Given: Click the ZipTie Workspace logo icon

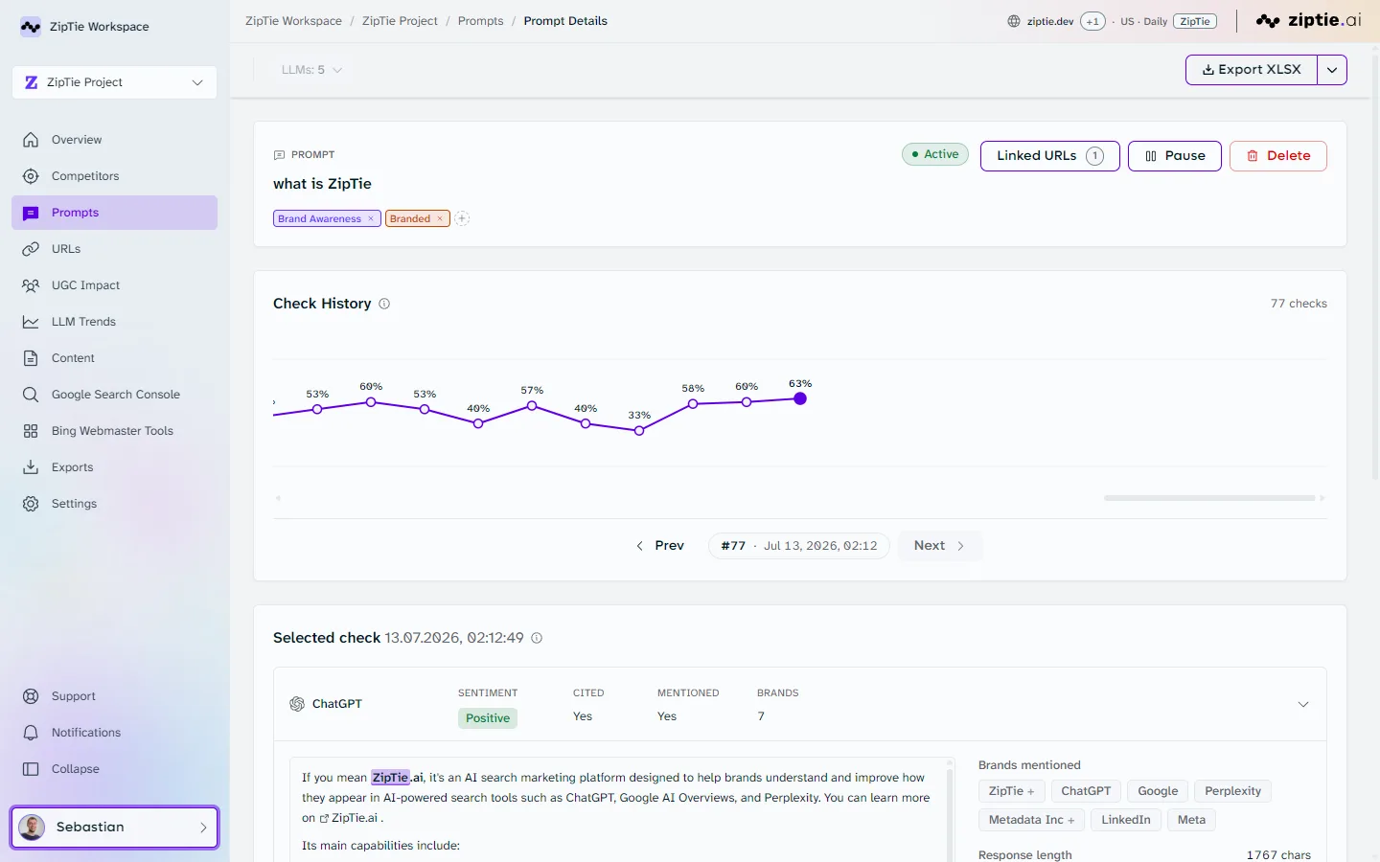Looking at the screenshot, I should click(x=31, y=27).
